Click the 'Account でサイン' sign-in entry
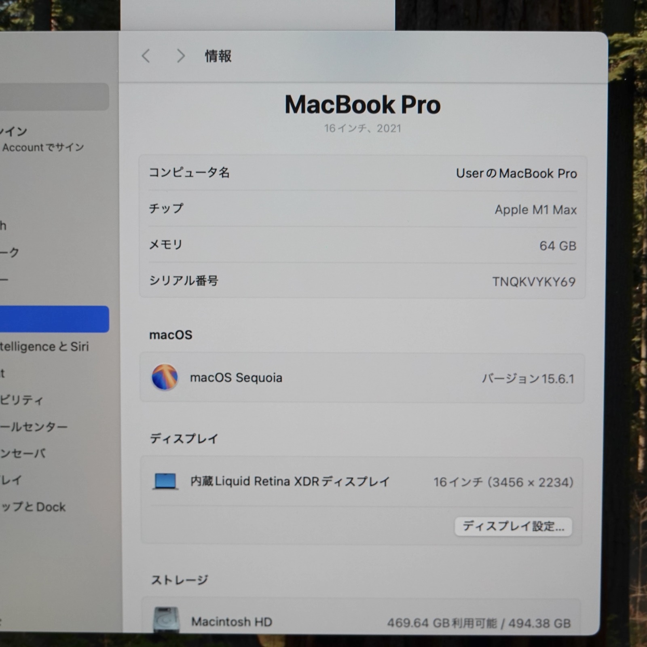Viewport: 647px width, 647px height. 43,147
